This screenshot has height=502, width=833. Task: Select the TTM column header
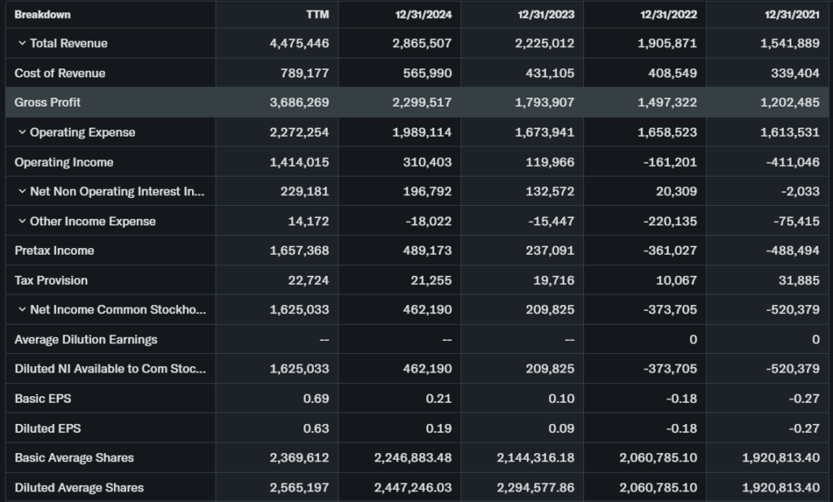pyautogui.click(x=317, y=15)
